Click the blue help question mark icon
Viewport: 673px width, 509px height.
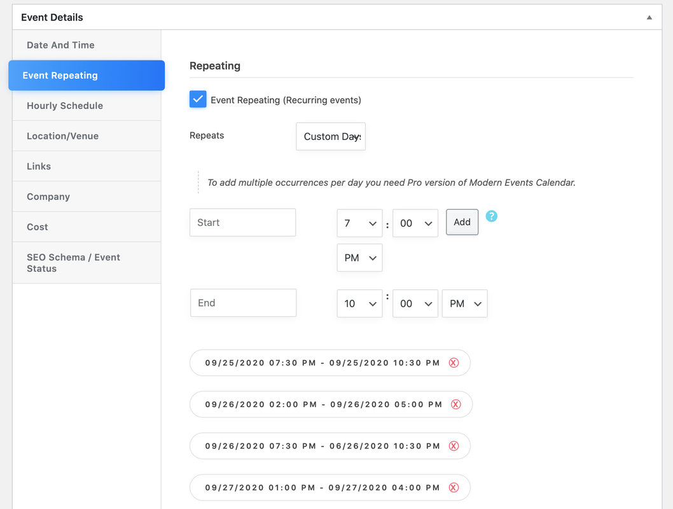pos(492,216)
